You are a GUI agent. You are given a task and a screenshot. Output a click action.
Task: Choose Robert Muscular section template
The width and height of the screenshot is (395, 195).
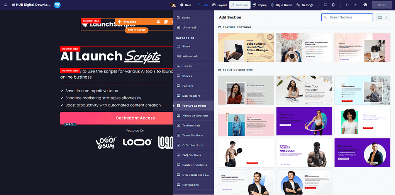pos(304,153)
